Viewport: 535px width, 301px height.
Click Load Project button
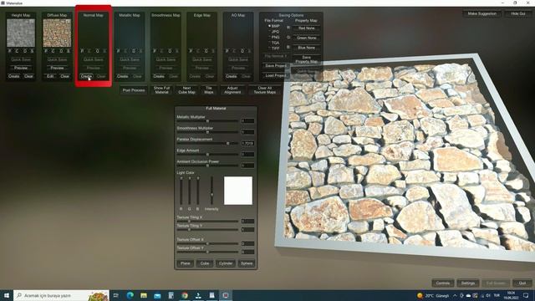click(276, 75)
